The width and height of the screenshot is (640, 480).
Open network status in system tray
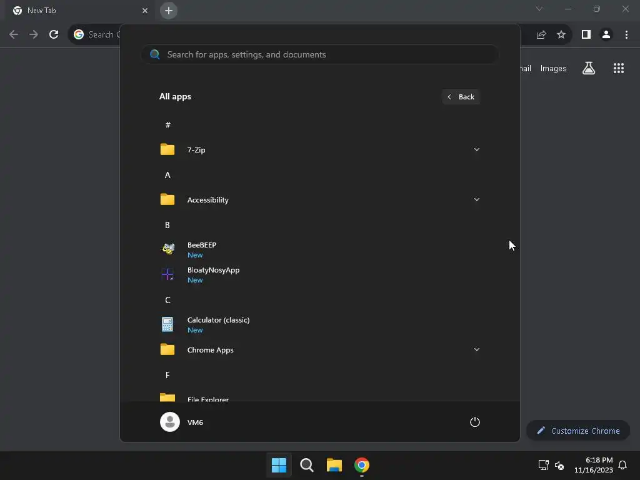pos(543,465)
